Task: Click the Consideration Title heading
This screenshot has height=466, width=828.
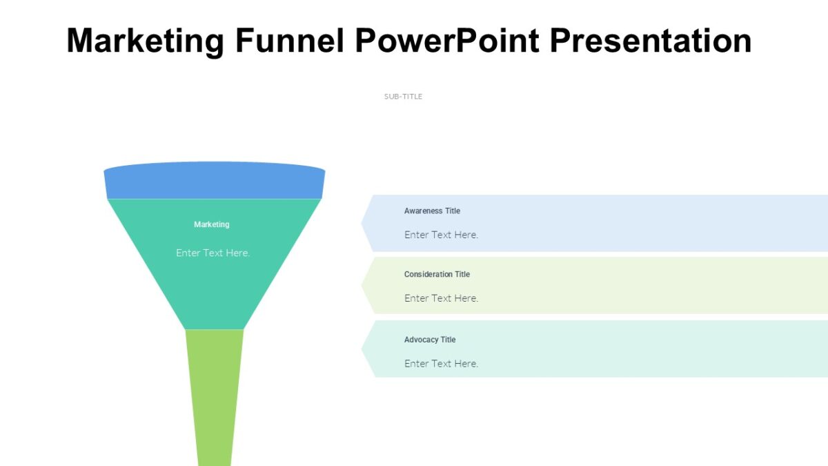Action: tap(437, 274)
